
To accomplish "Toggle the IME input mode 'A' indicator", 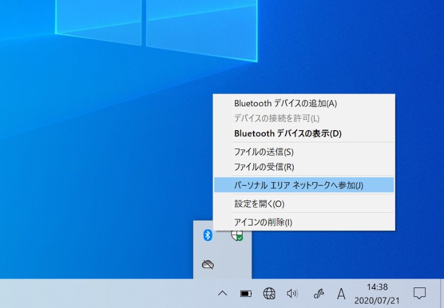I will (x=341, y=293).
